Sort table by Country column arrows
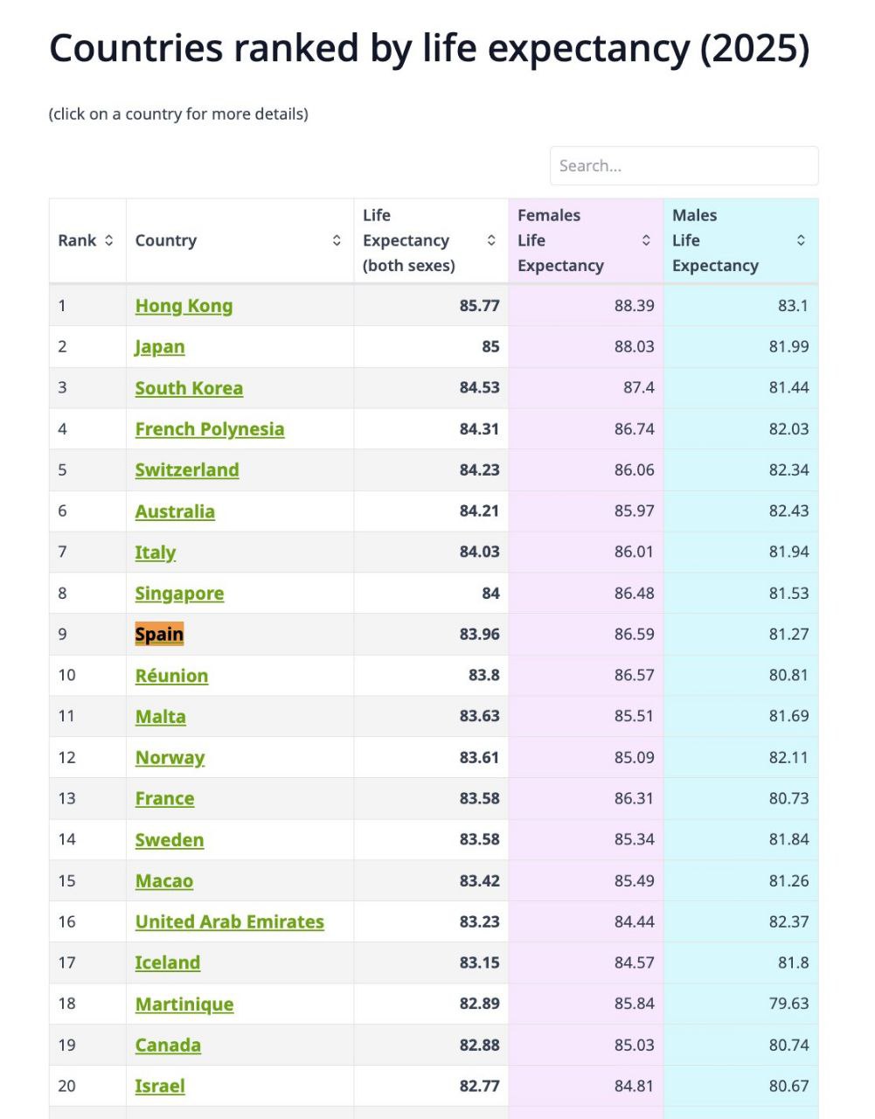 click(x=337, y=240)
